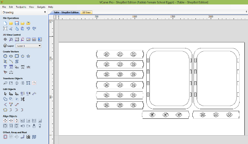Zoom to selected objects icon

coord(22,39)
